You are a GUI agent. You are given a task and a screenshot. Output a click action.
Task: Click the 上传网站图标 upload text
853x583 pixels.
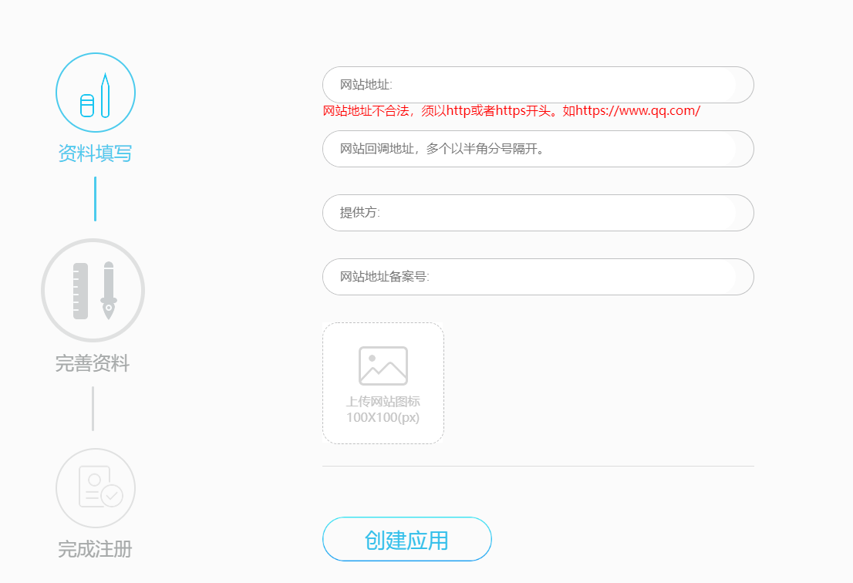pyautogui.click(x=383, y=402)
